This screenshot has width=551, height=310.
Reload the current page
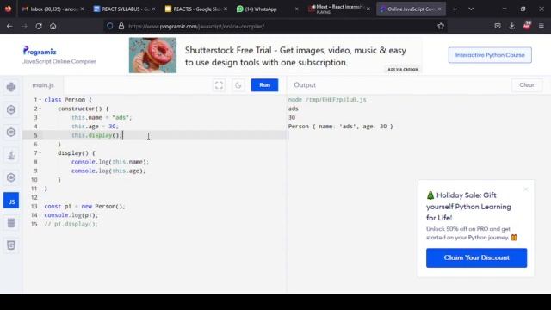point(39,26)
